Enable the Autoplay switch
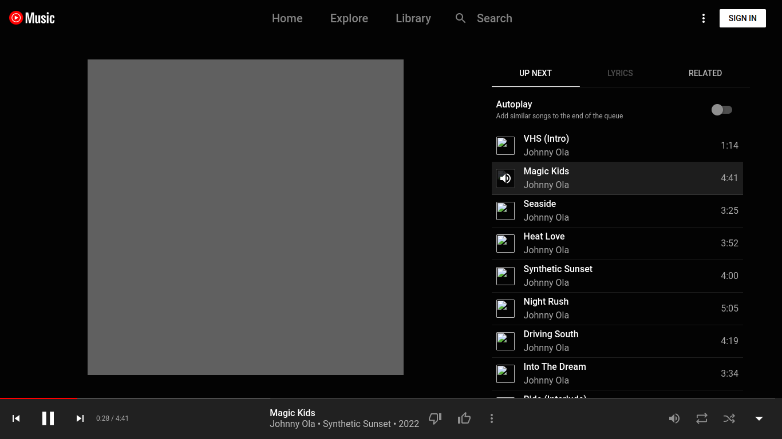Screen dimensions: 782x439 (x=721, y=110)
